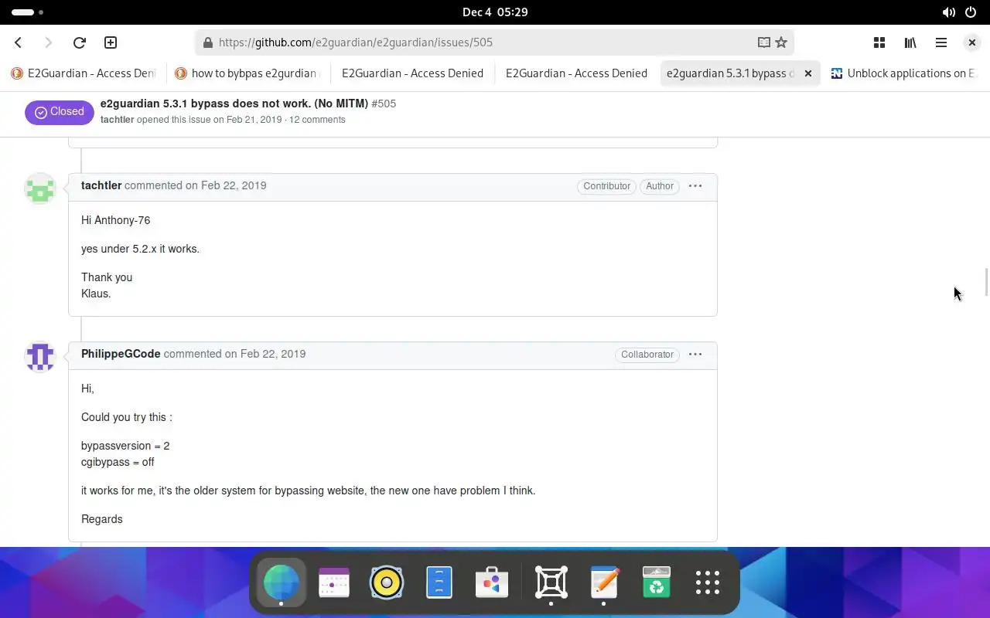Click the Closed issue status badge

(59, 112)
